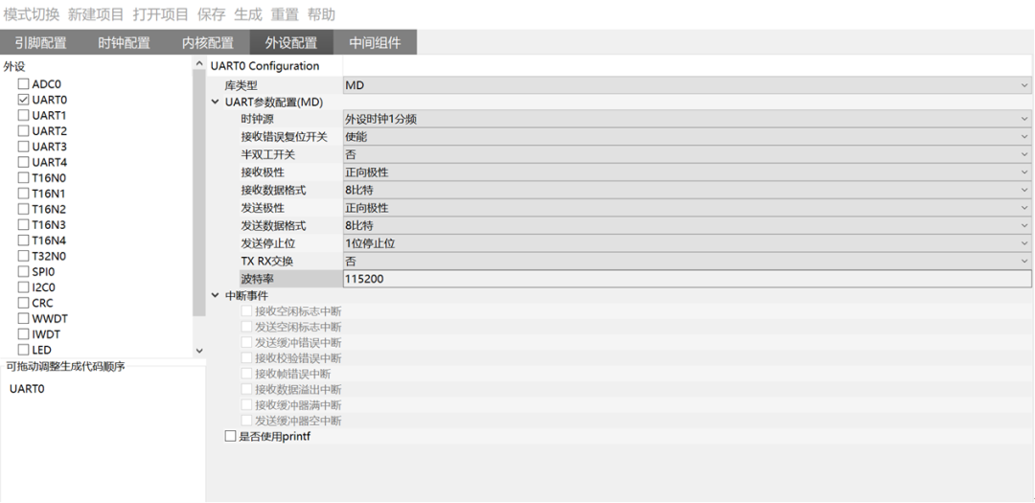Image resolution: width=1035 pixels, height=503 pixels.
Task: Click the 发送缓冲错误中断 checkbox
Action: pyautogui.click(x=246, y=343)
